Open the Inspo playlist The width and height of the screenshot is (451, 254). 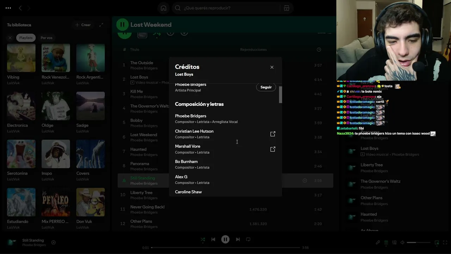[56, 160]
